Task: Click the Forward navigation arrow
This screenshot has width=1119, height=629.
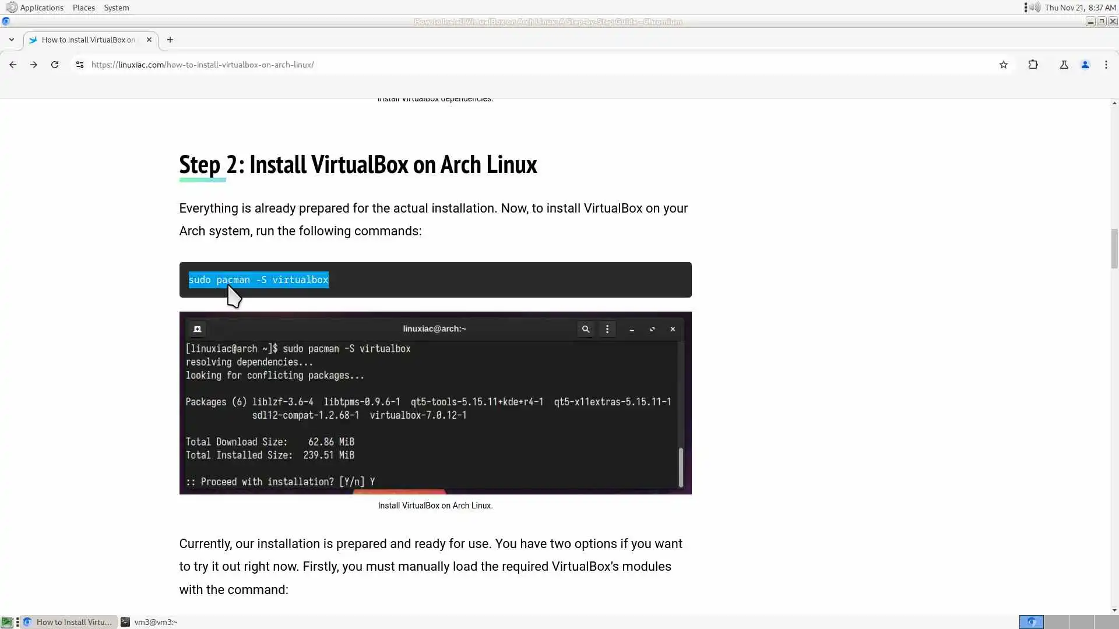Action: [x=34, y=65]
